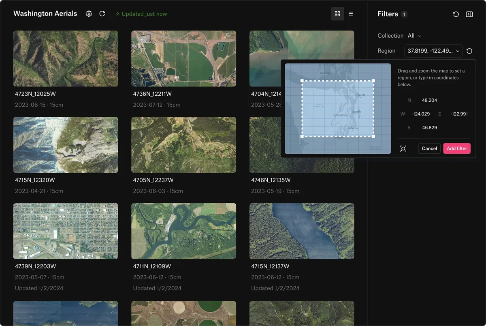
Task: Edit the N latitude value 48.204
Action: [429, 100]
